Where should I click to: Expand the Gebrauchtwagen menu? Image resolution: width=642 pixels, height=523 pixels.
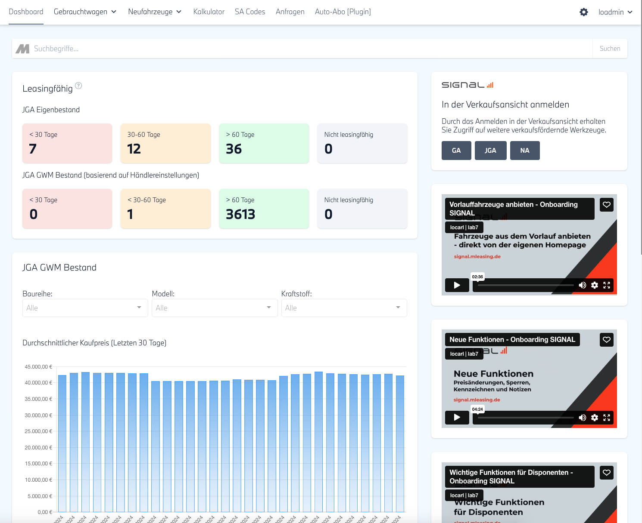(85, 12)
